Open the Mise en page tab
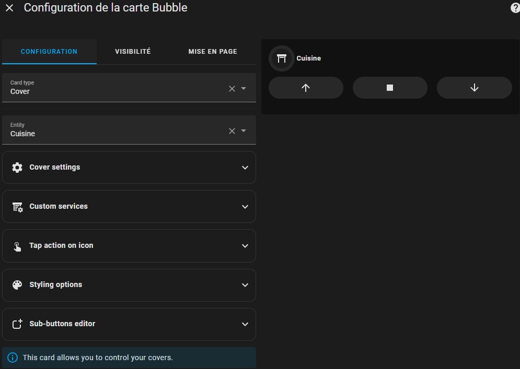The image size is (520, 369). click(213, 52)
